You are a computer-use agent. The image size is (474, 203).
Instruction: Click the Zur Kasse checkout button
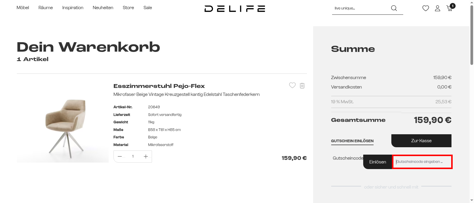(x=421, y=141)
